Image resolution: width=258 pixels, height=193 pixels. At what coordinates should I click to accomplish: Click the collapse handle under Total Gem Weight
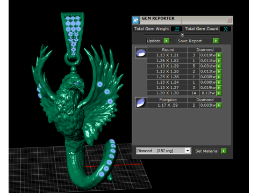[x=182, y=35]
